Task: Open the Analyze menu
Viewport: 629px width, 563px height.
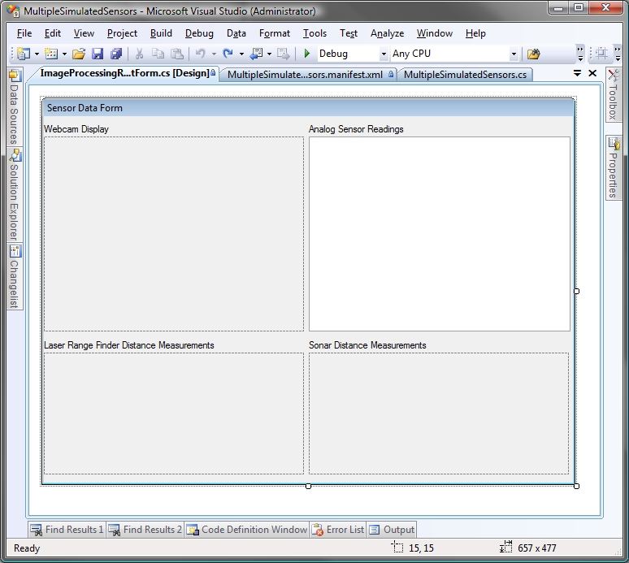Action: point(387,33)
